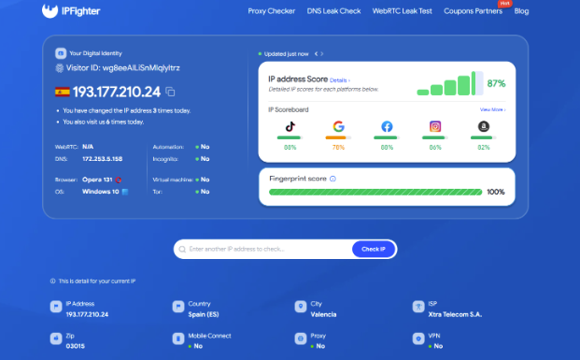This screenshot has height=360, width=580.
Task: Click the Proxy detail icon
Action: click(301, 338)
